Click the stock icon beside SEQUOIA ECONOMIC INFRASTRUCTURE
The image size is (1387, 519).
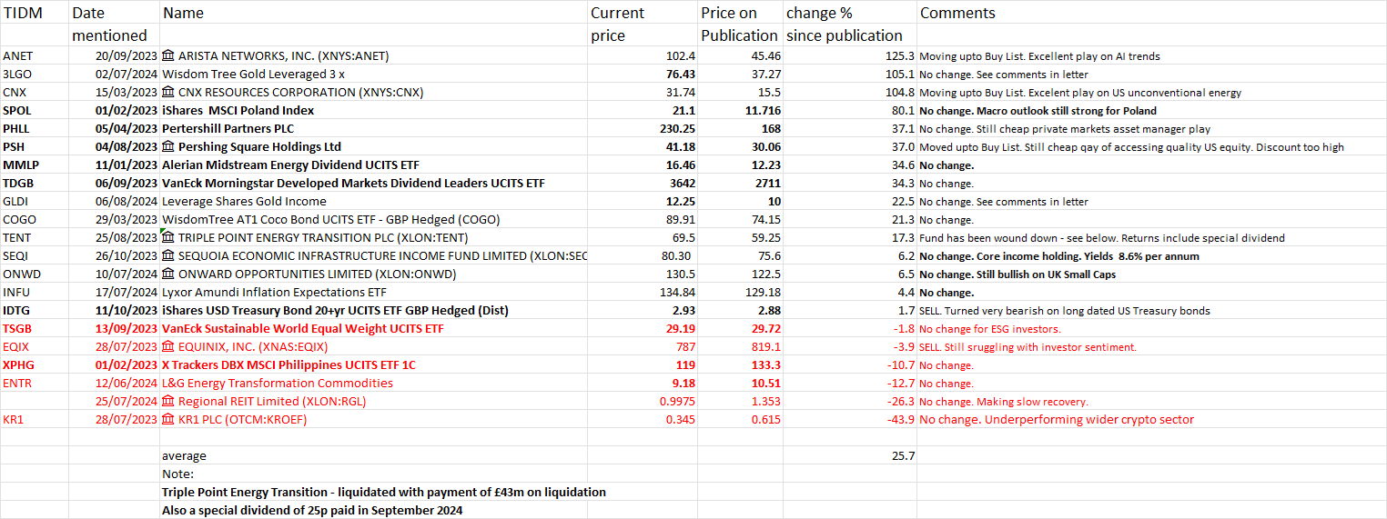point(168,256)
